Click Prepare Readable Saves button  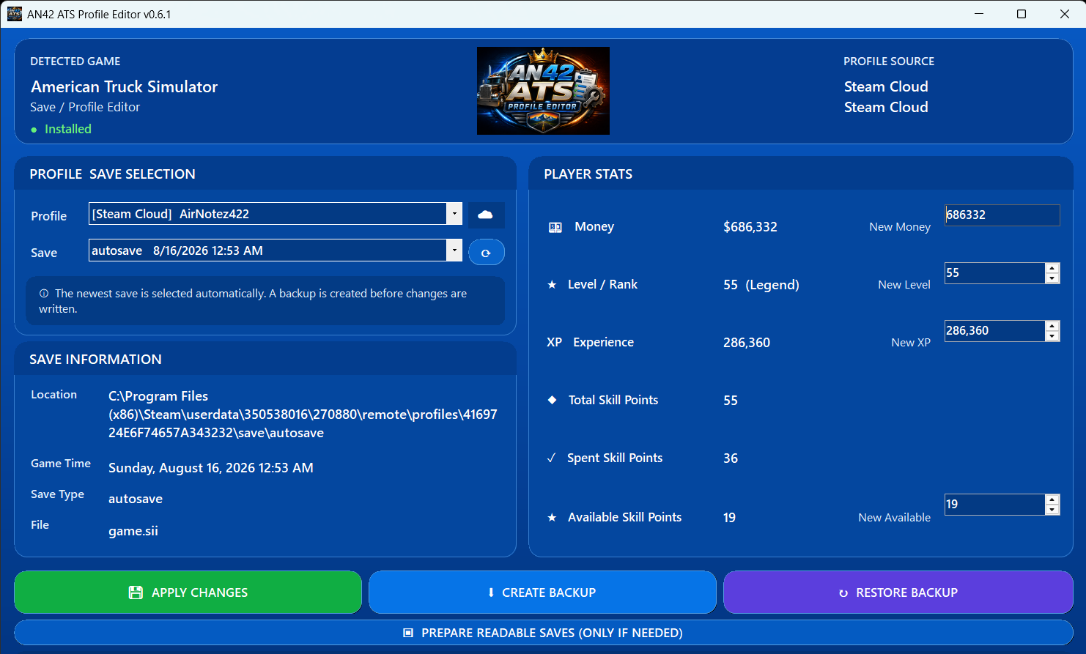[544, 633]
